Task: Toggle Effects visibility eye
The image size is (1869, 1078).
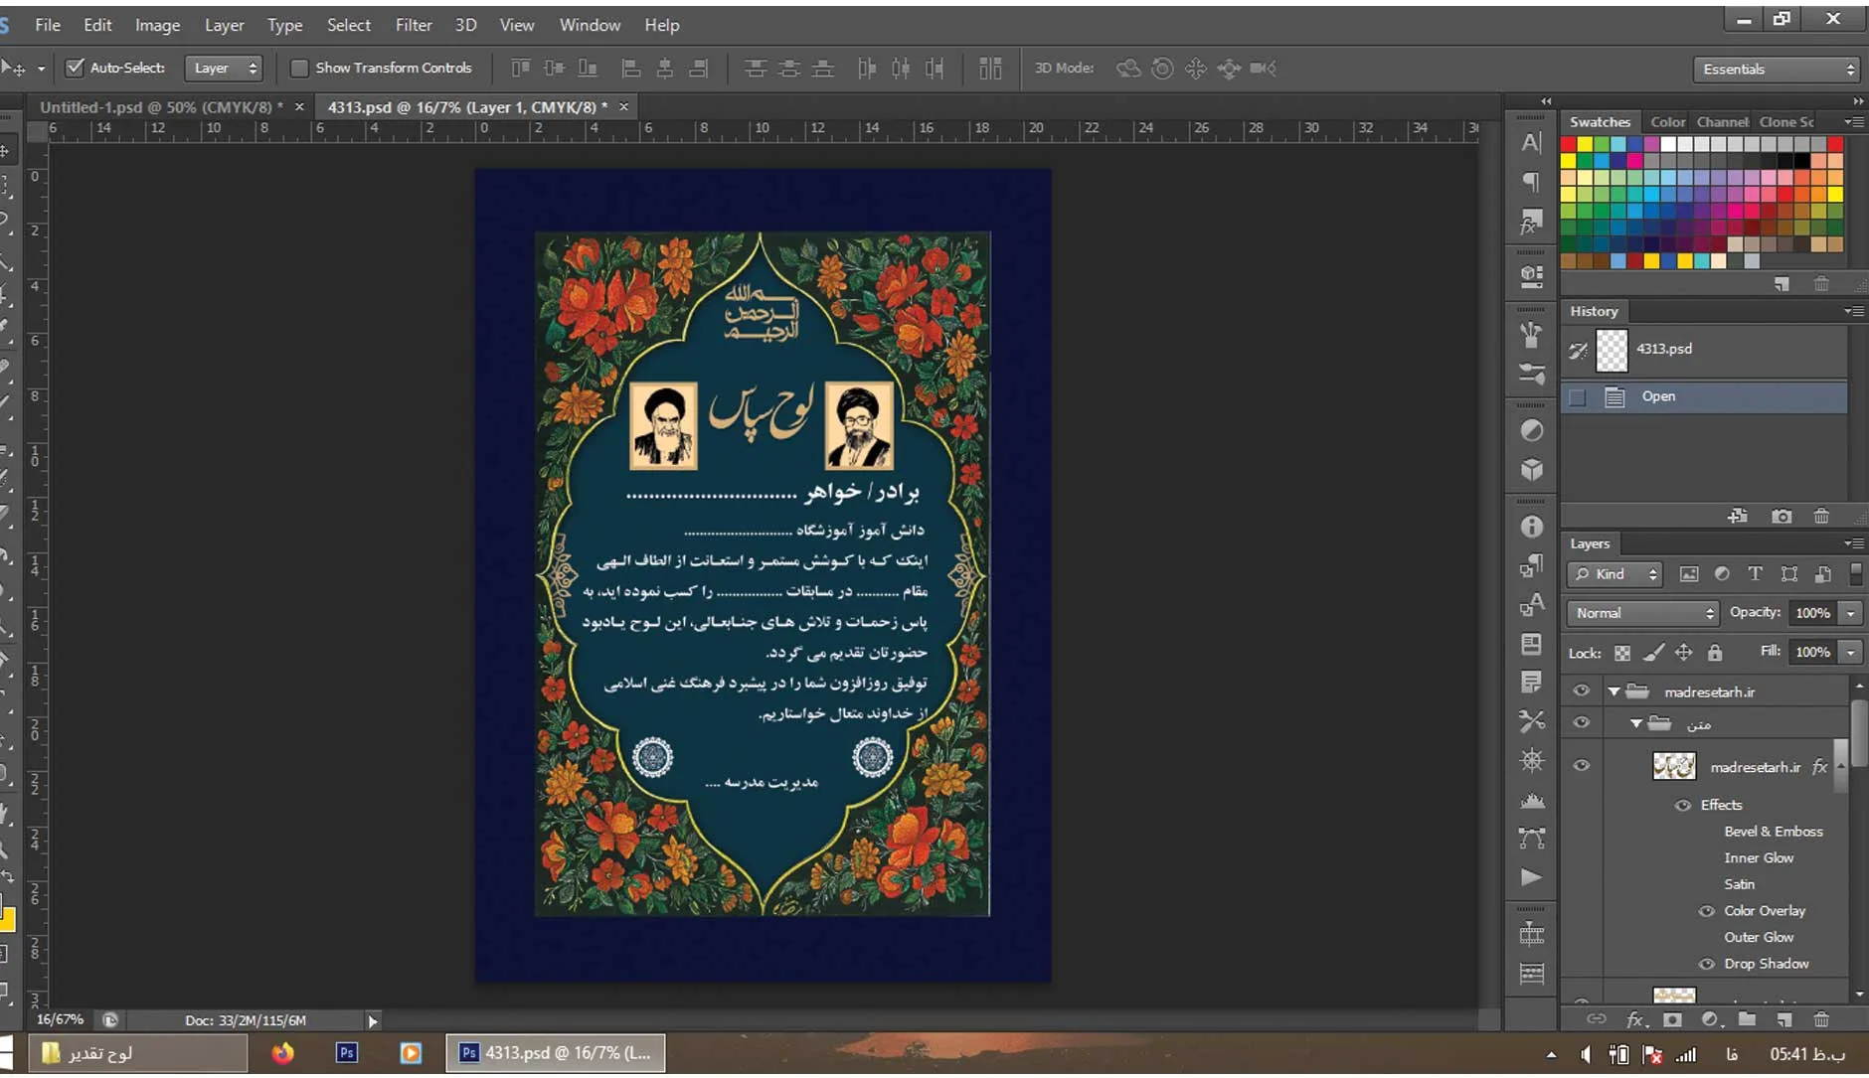Action: tap(1683, 806)
